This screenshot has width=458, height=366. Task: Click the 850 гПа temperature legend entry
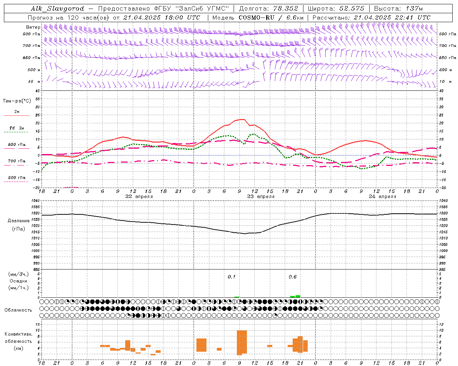tap(16, 145)
